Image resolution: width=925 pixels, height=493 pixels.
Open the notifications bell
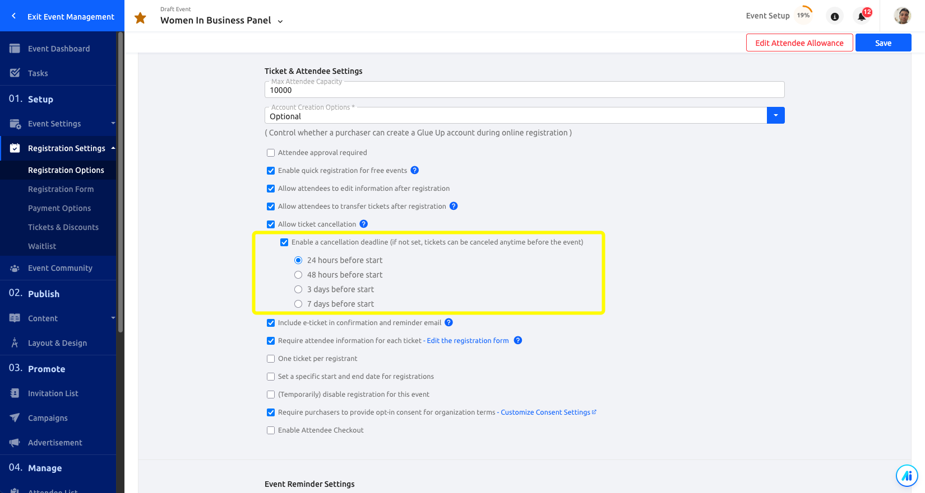862,16
